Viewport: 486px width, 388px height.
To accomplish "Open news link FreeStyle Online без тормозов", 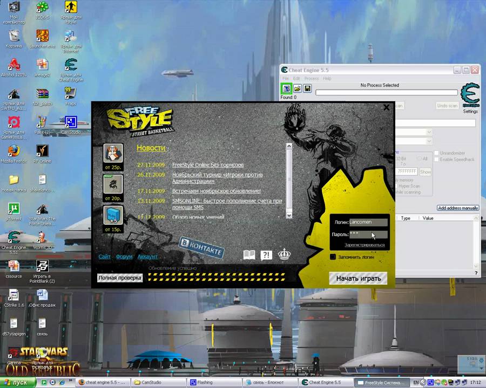I will pos(208,165).
